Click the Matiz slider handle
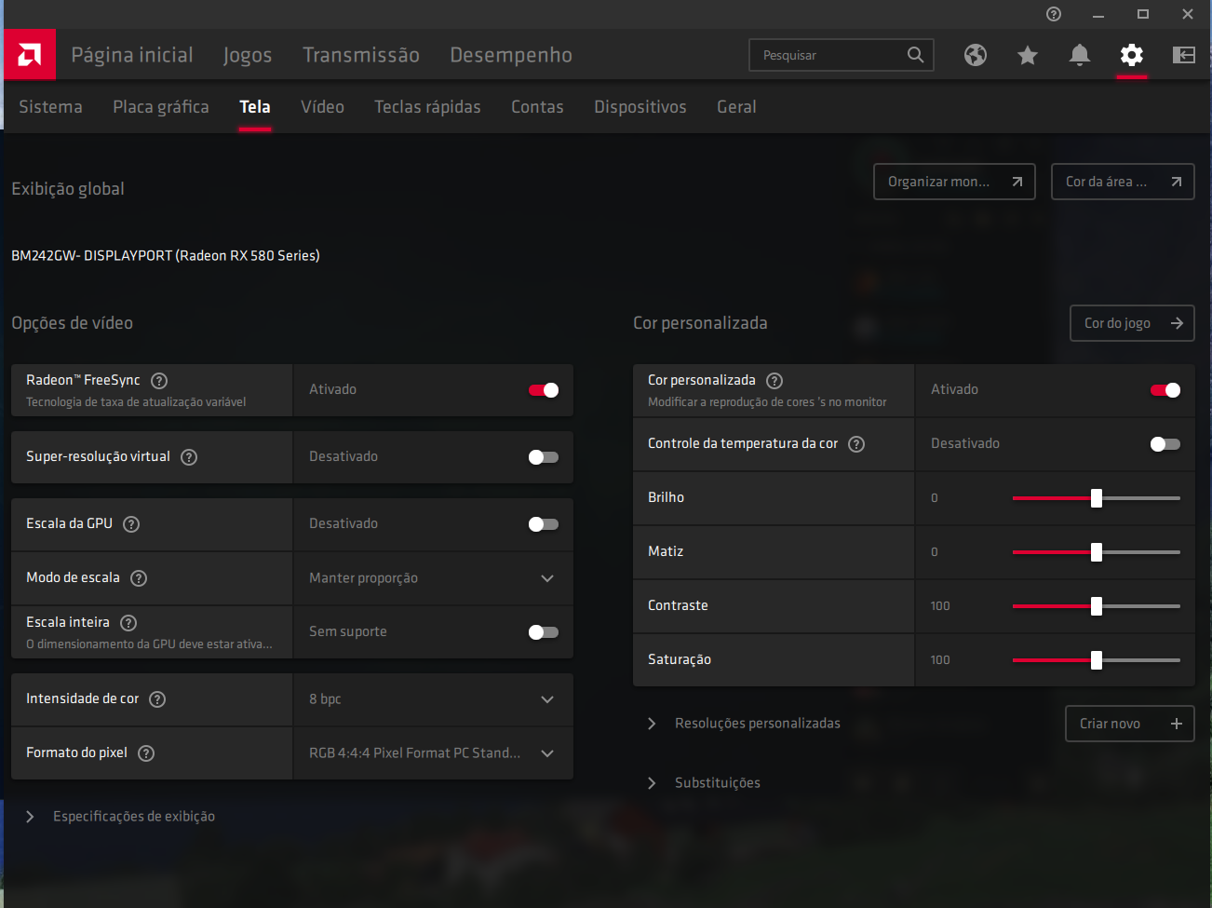The height and width of the screenshot is (908, 1212). click(x=1097, y=552)
